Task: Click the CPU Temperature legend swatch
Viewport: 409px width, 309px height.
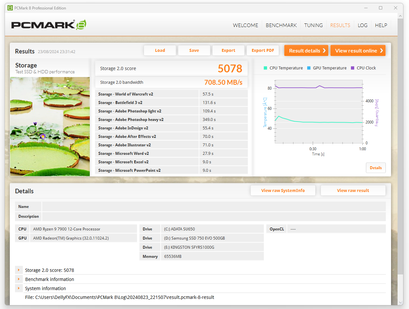Action: click(x=265, y=68)
